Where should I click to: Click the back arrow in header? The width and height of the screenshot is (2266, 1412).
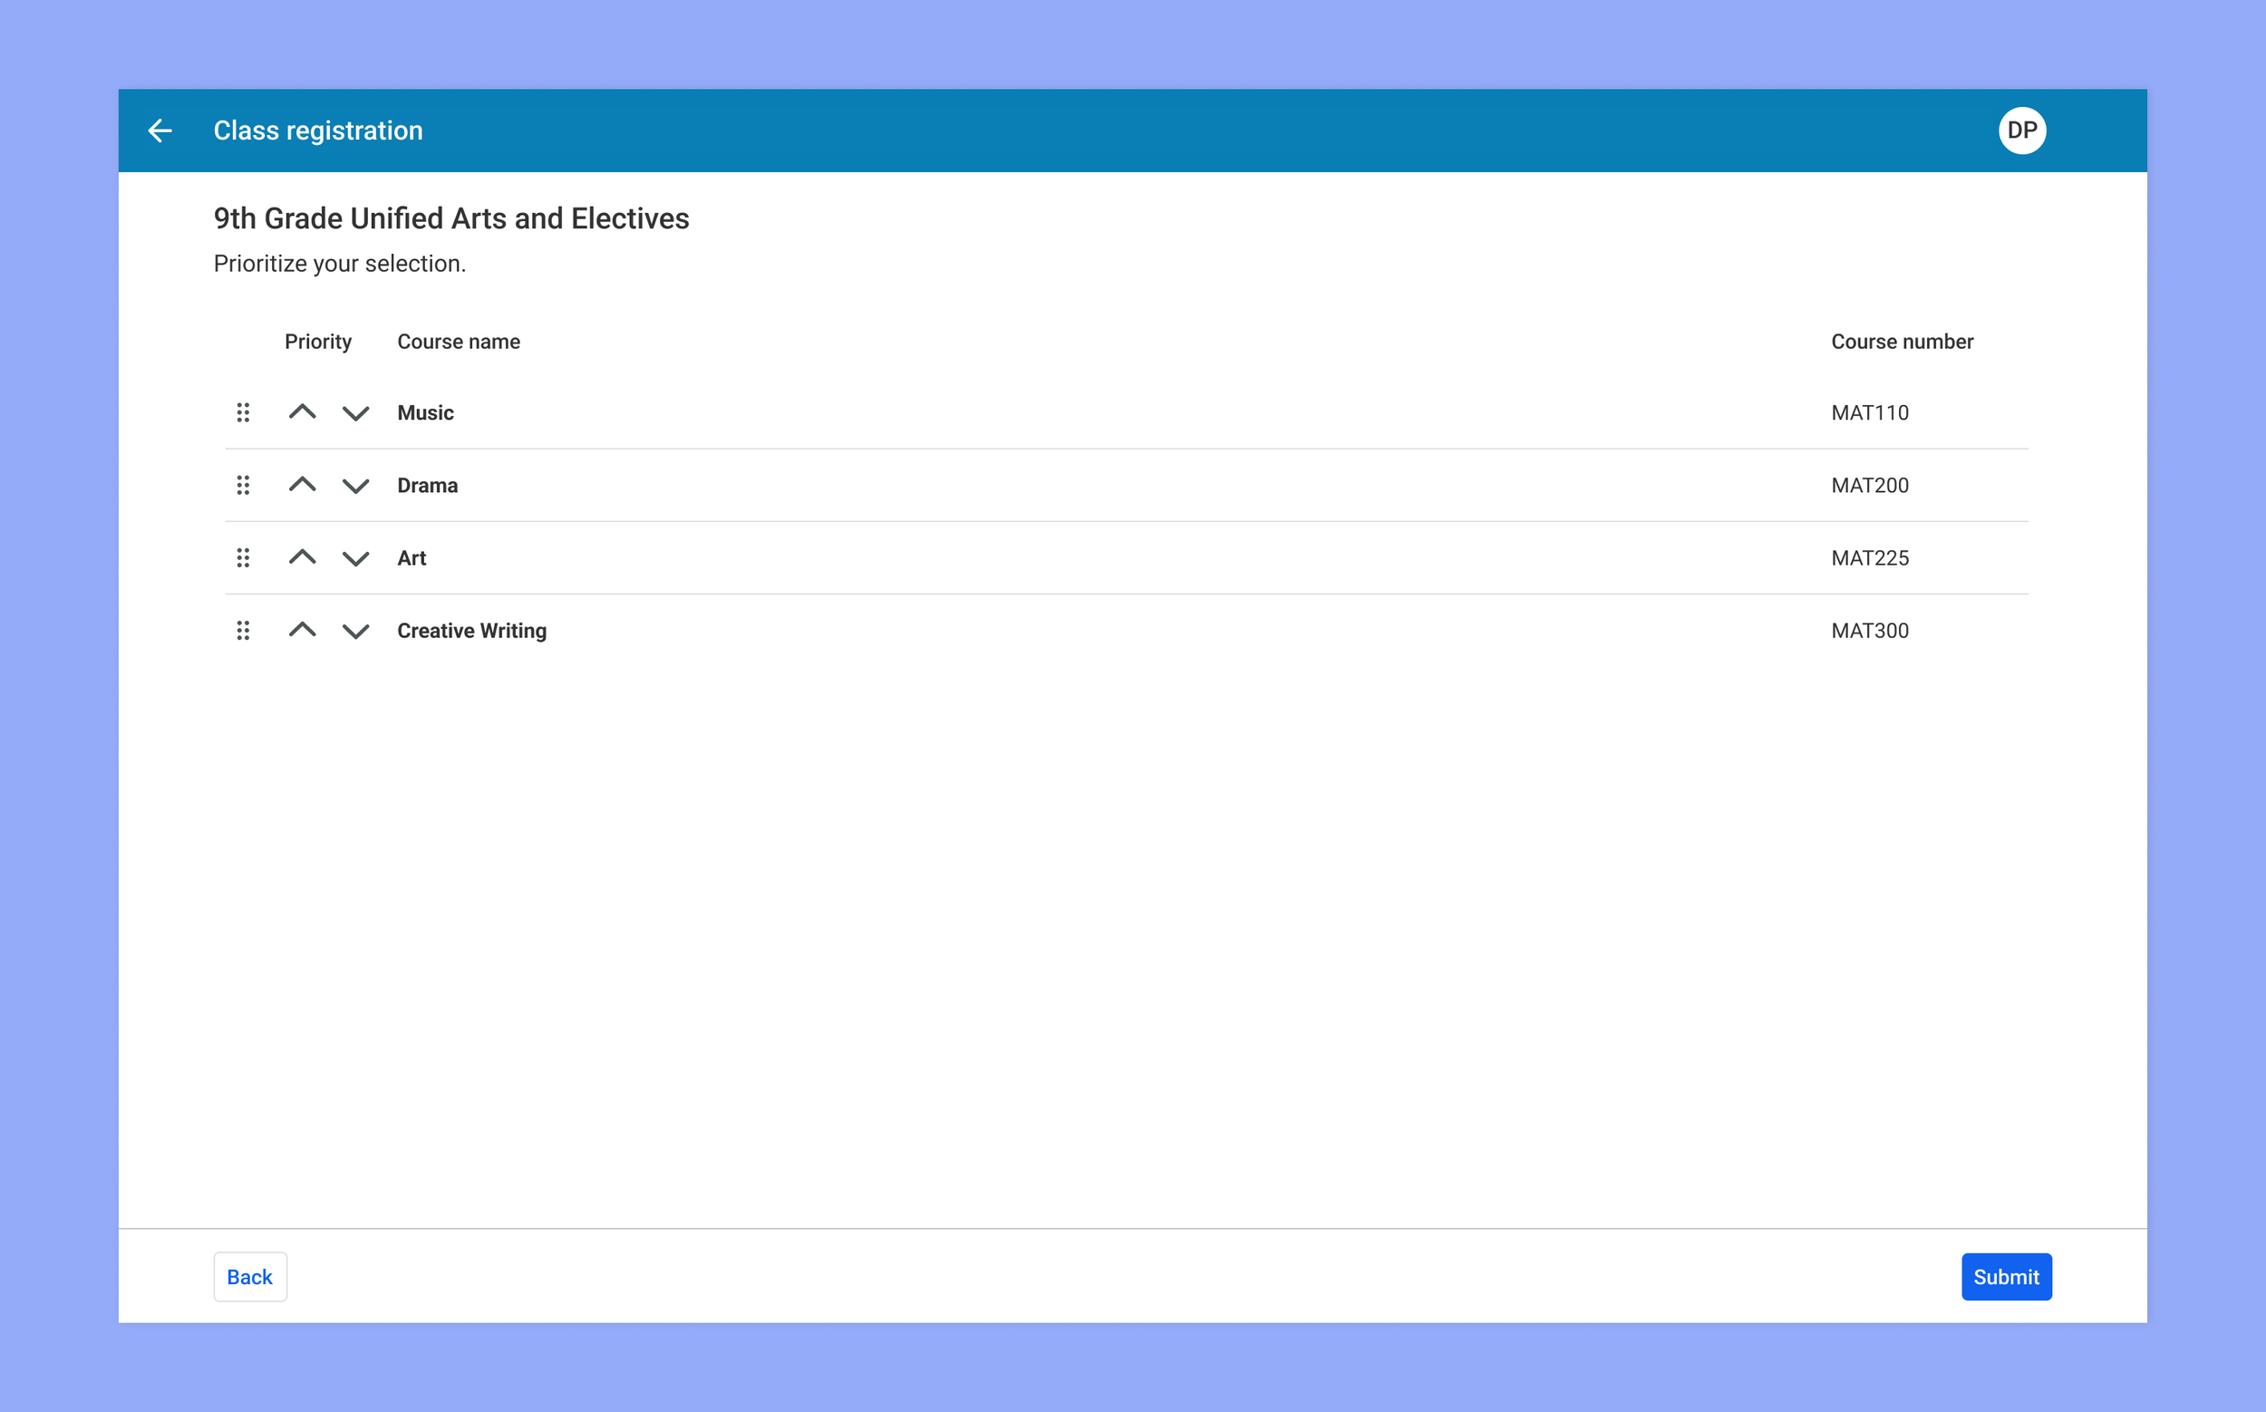coord(160,131)
